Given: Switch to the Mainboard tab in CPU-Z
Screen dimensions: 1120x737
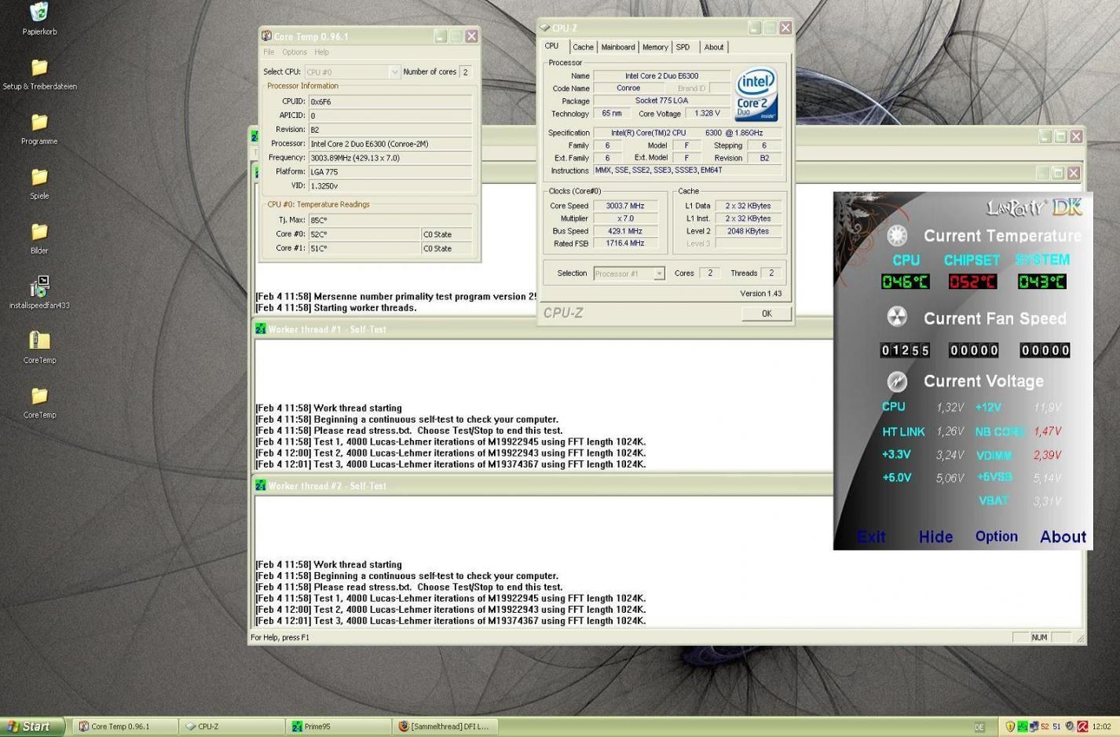Looking at the screenshot, I should pos(618,47).
